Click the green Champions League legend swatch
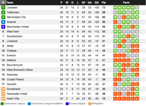 tap(2, 104)
